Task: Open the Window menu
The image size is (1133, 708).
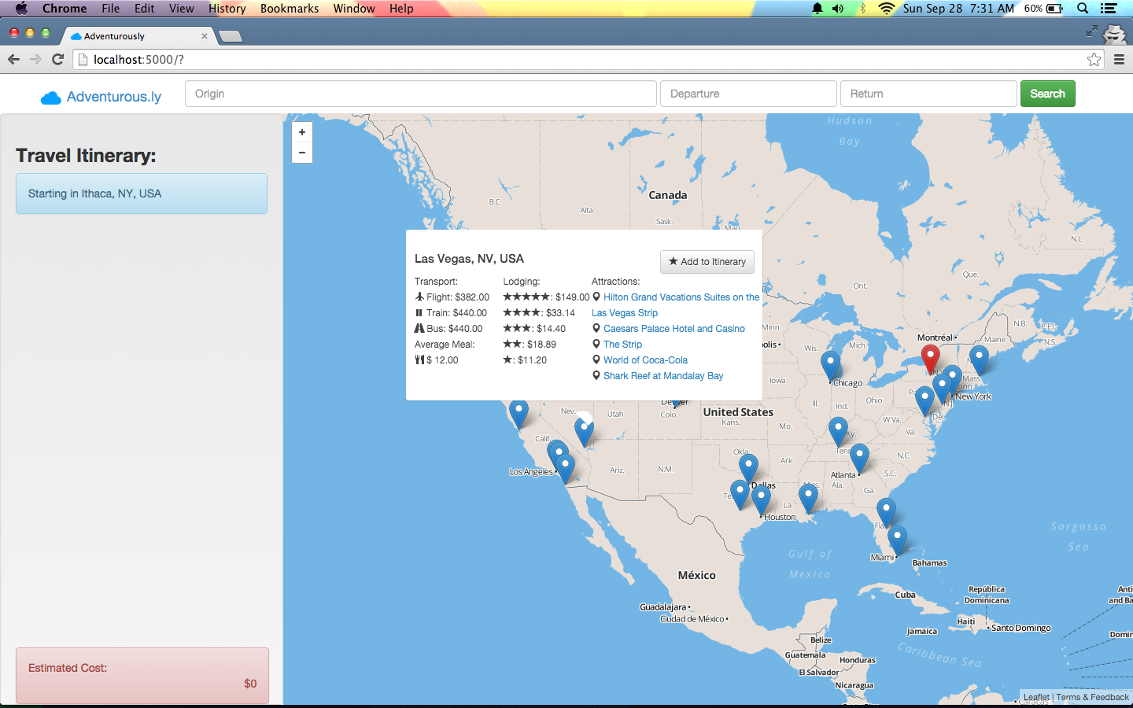Action: (354, 9)
